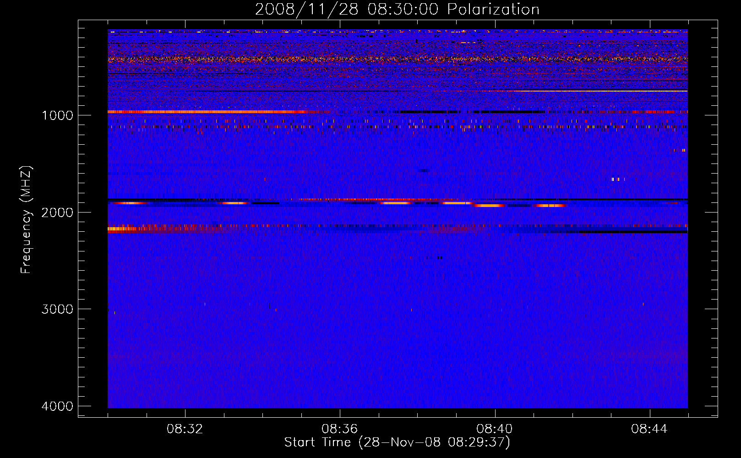The width and height of the screenshot is (741, 458).
Task: Click the 4000 frequency tick label
Action: coord(57,406)
